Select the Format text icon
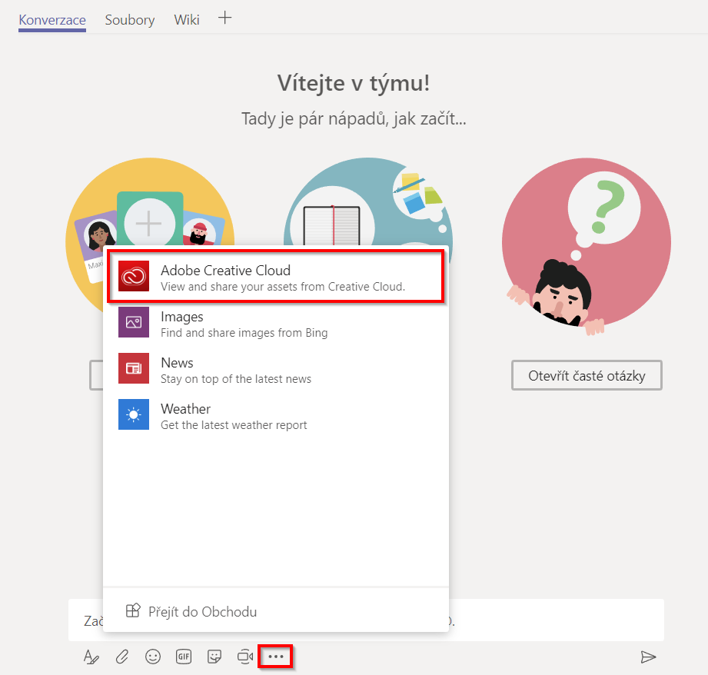The width and height of the screenshot is (708, 675). point(91,657)
